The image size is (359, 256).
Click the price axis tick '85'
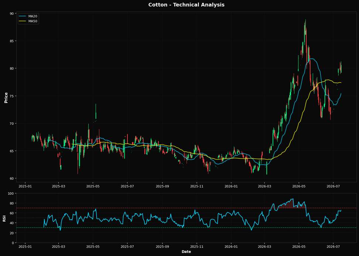coord(11,41)
